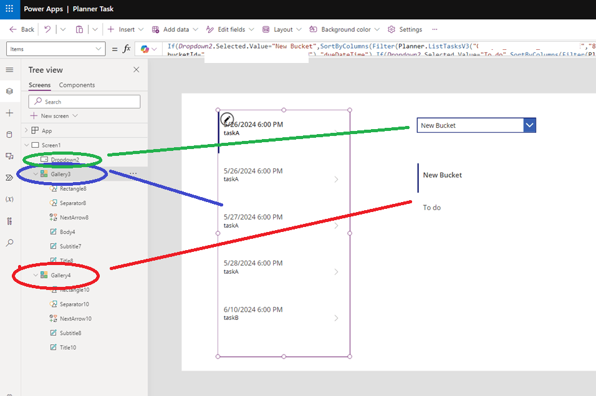596x396 pixels.
Task: Open the New Bucket dropdown on canvas
Action: pos(529,125)
